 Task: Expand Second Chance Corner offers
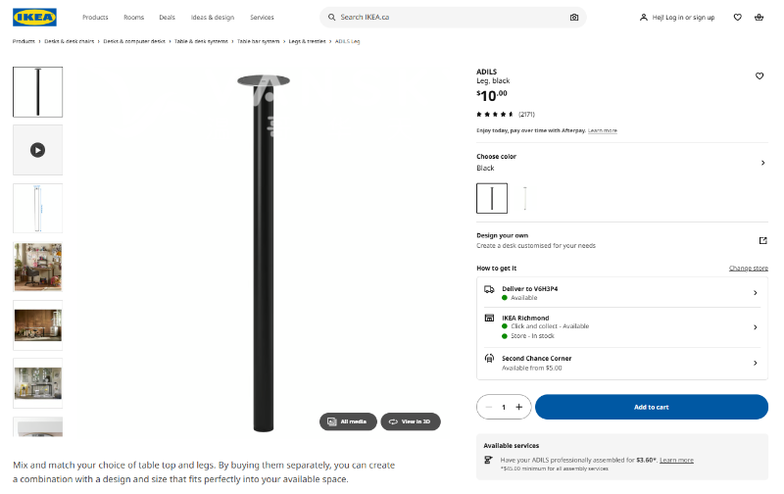[755, 363]
